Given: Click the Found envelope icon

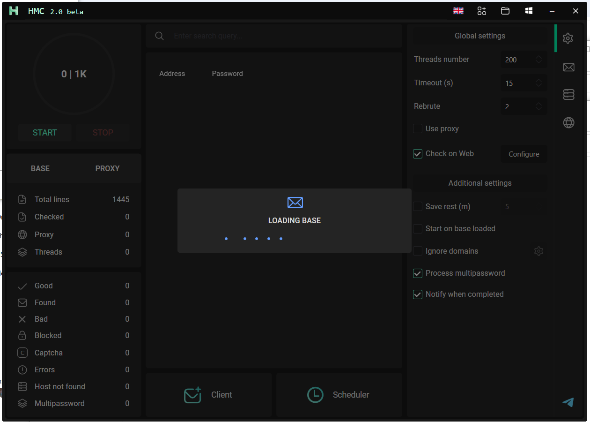Looking at the screenshot, I should pos(22,303).
